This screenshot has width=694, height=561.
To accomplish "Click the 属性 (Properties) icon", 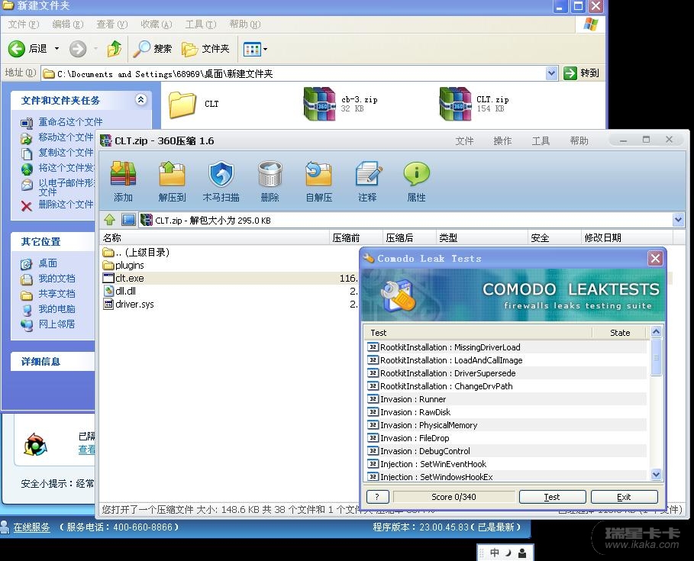I will (x=416, y=176).
